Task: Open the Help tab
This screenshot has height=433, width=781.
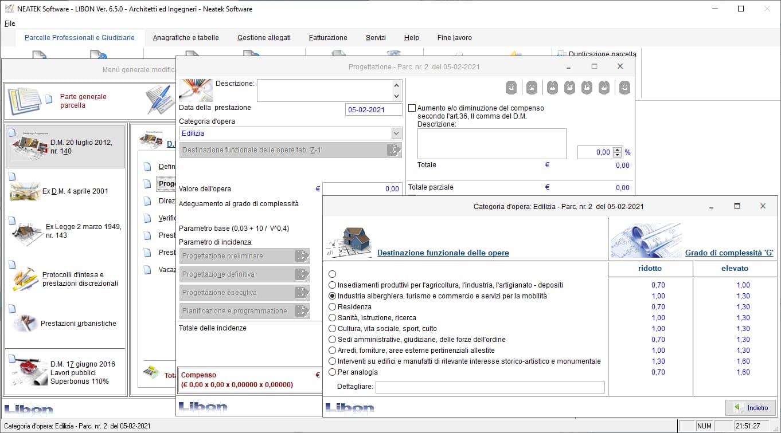Action: (x=411, y=38)
